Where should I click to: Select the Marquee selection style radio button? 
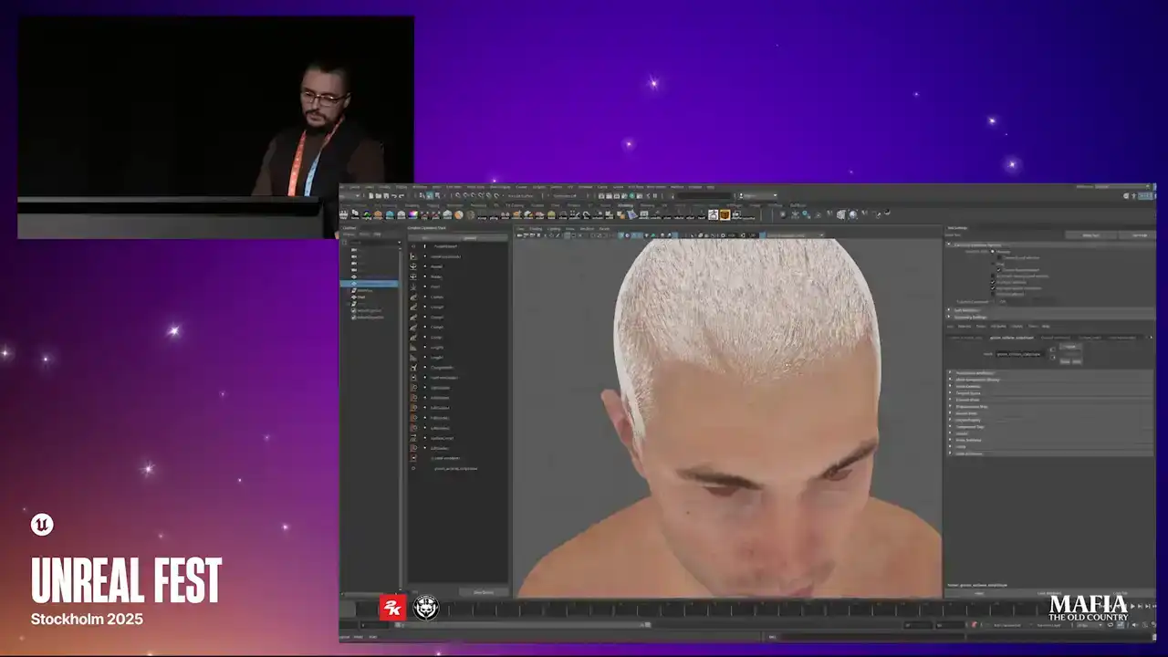click(x=993, y=251)
